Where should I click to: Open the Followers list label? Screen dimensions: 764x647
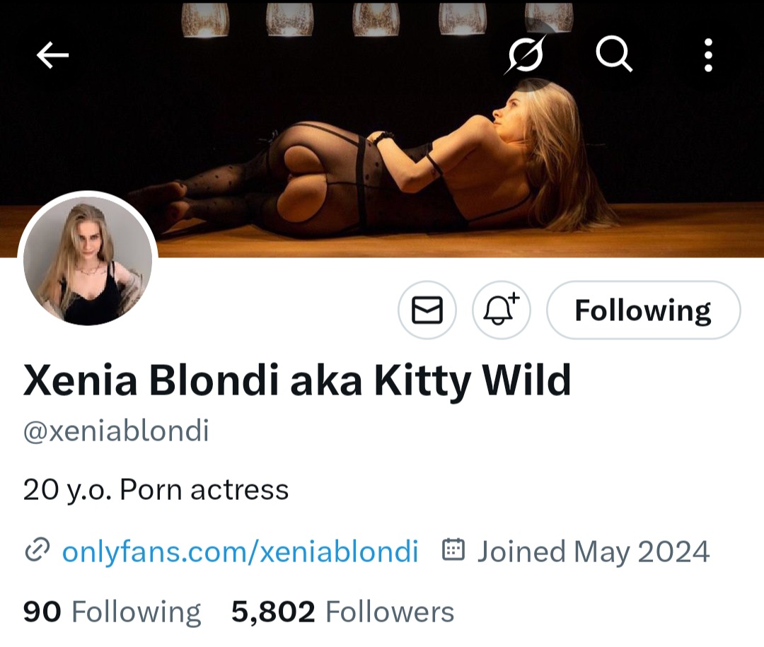coord(389,612)
